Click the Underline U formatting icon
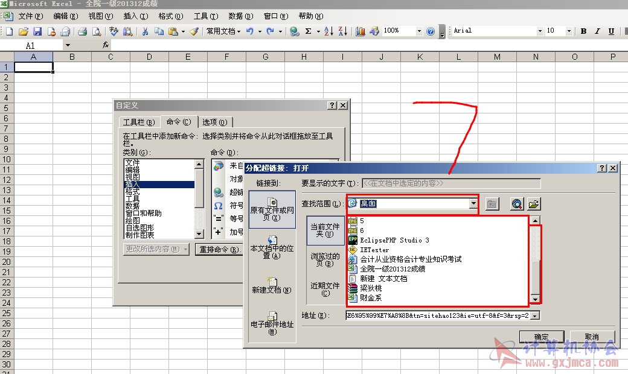628x374 pixels. (611, 31)
